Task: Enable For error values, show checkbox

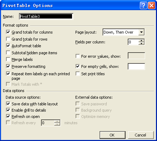Action: point(78,56)
